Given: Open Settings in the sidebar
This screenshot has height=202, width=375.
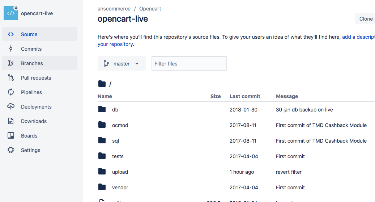Looking at the screenshot, I should 40,150.
